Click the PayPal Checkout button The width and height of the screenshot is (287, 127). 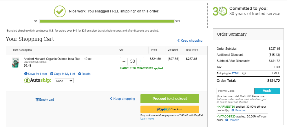tap(170, 109)
